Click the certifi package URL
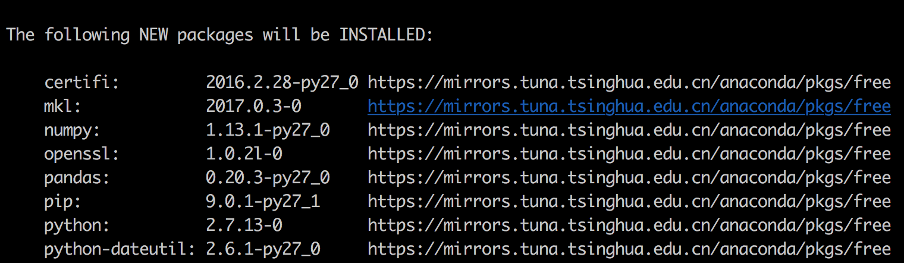The image size is (904, 263). 629,83
